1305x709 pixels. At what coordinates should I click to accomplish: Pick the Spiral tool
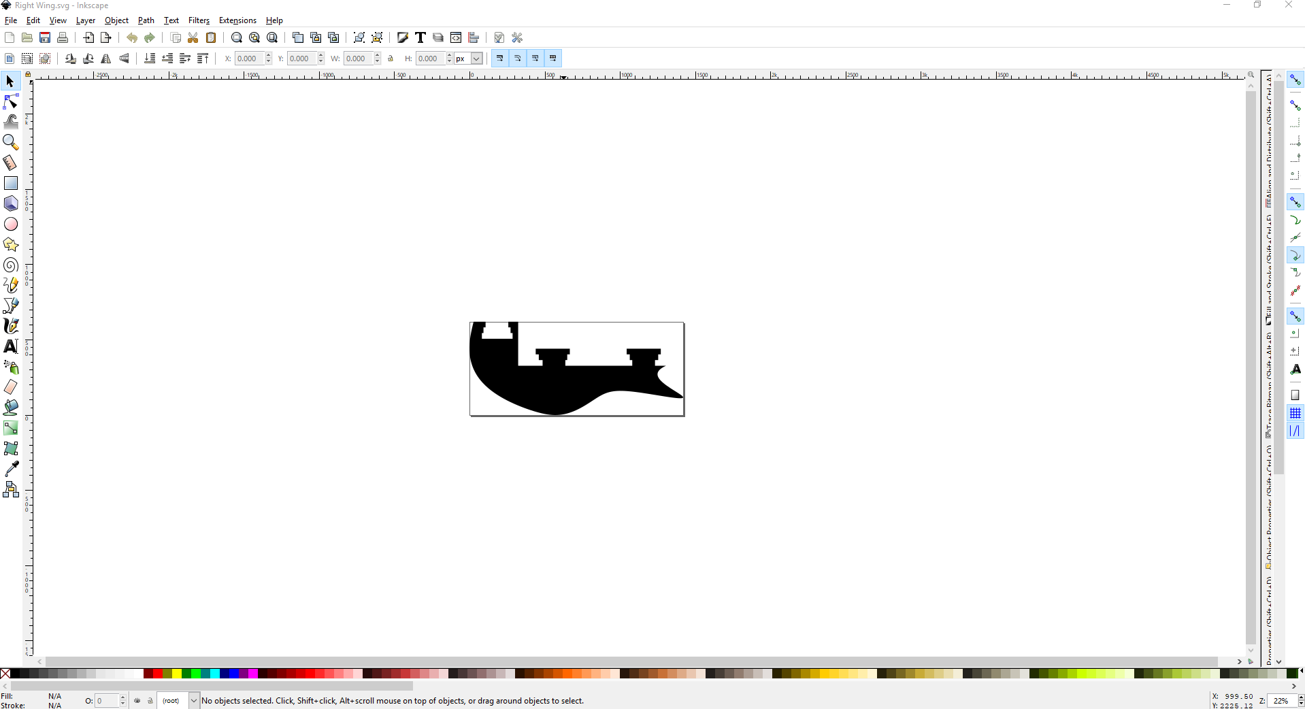tap(11, 265)
